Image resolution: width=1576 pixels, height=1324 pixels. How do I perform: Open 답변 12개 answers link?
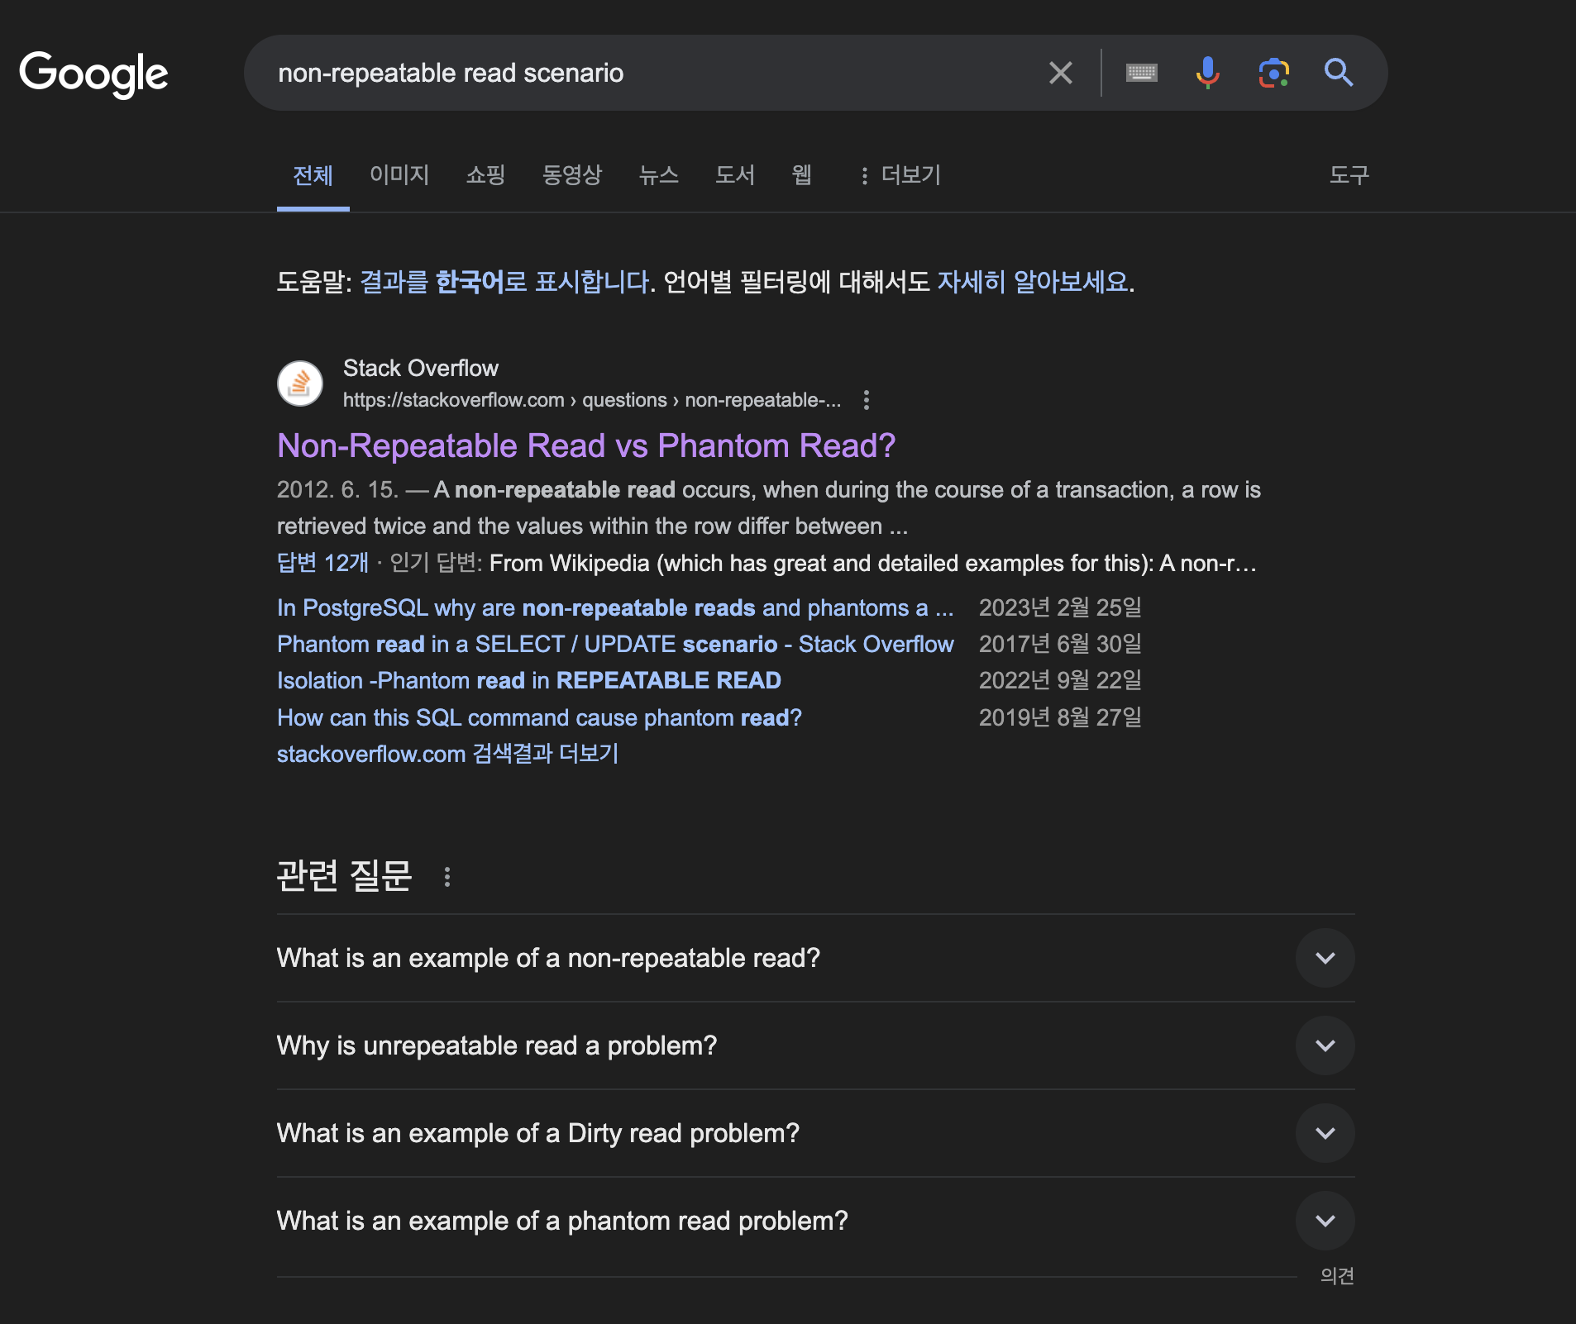(322, 563)
